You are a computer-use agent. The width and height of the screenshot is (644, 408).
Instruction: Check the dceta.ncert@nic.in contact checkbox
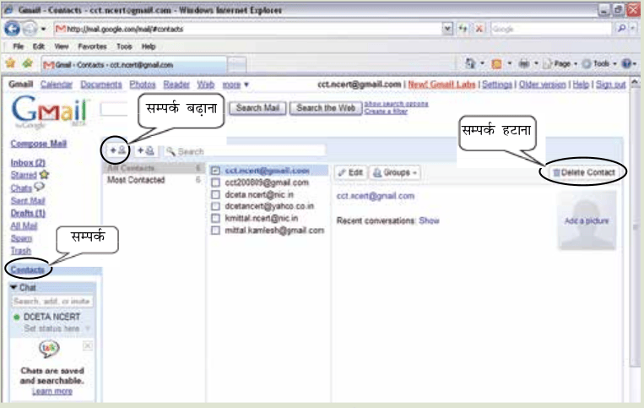click(215, 194)
